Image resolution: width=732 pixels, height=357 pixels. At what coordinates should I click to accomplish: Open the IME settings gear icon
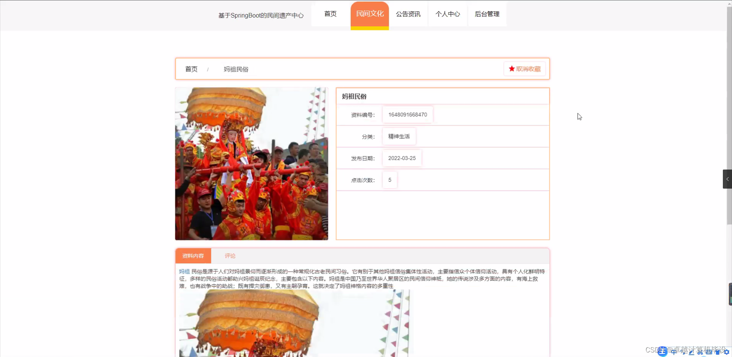726,352
